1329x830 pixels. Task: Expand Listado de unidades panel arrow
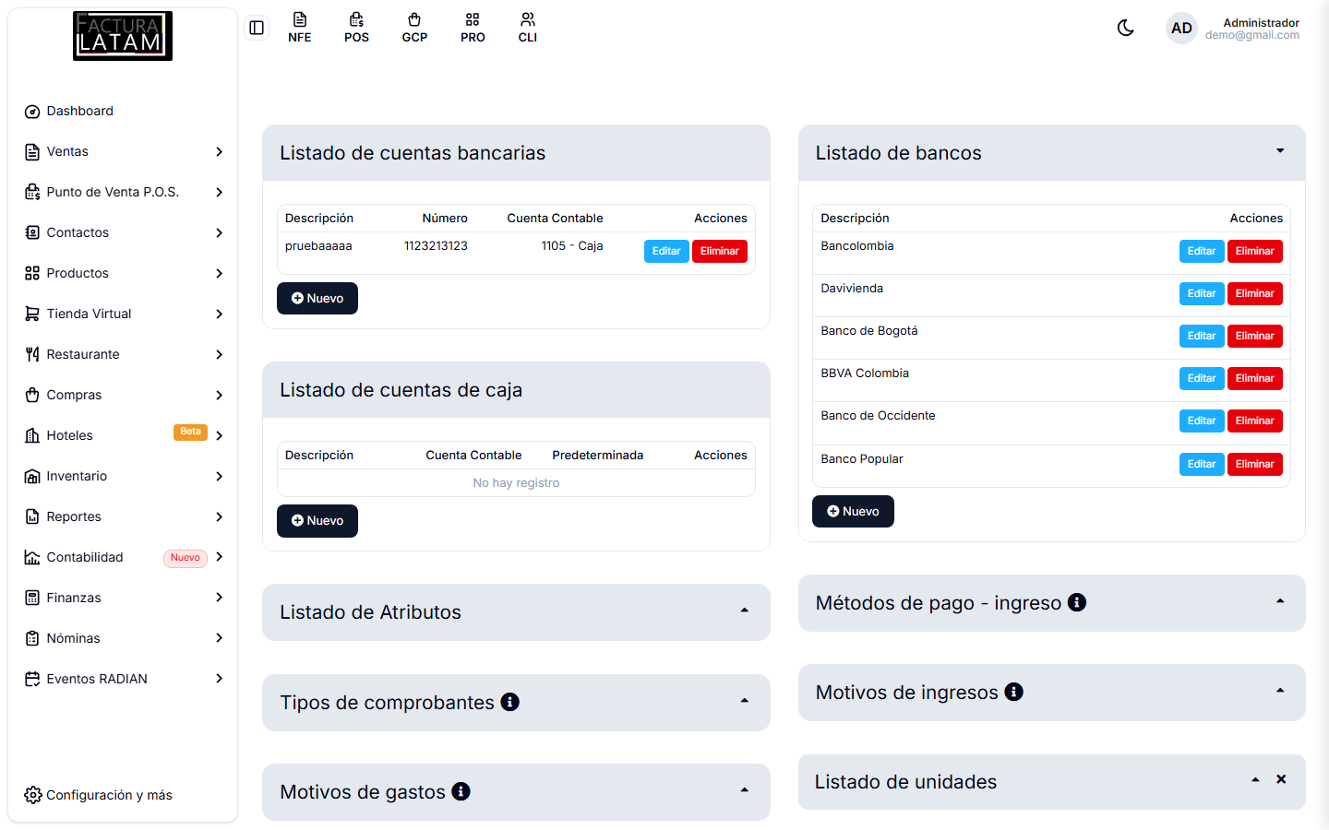[x=1255, y=780]
